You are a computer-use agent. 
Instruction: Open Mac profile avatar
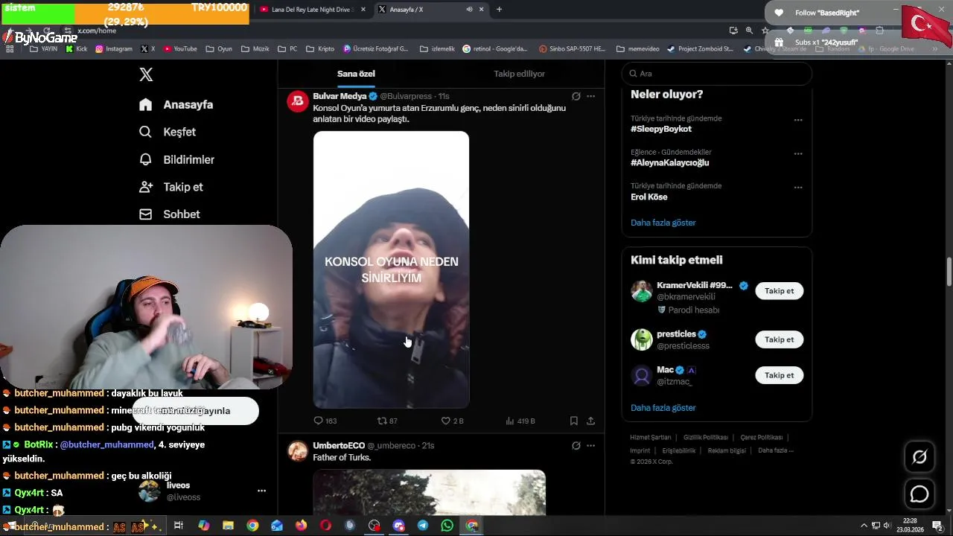pyautogui.click(x=641, y=375)
